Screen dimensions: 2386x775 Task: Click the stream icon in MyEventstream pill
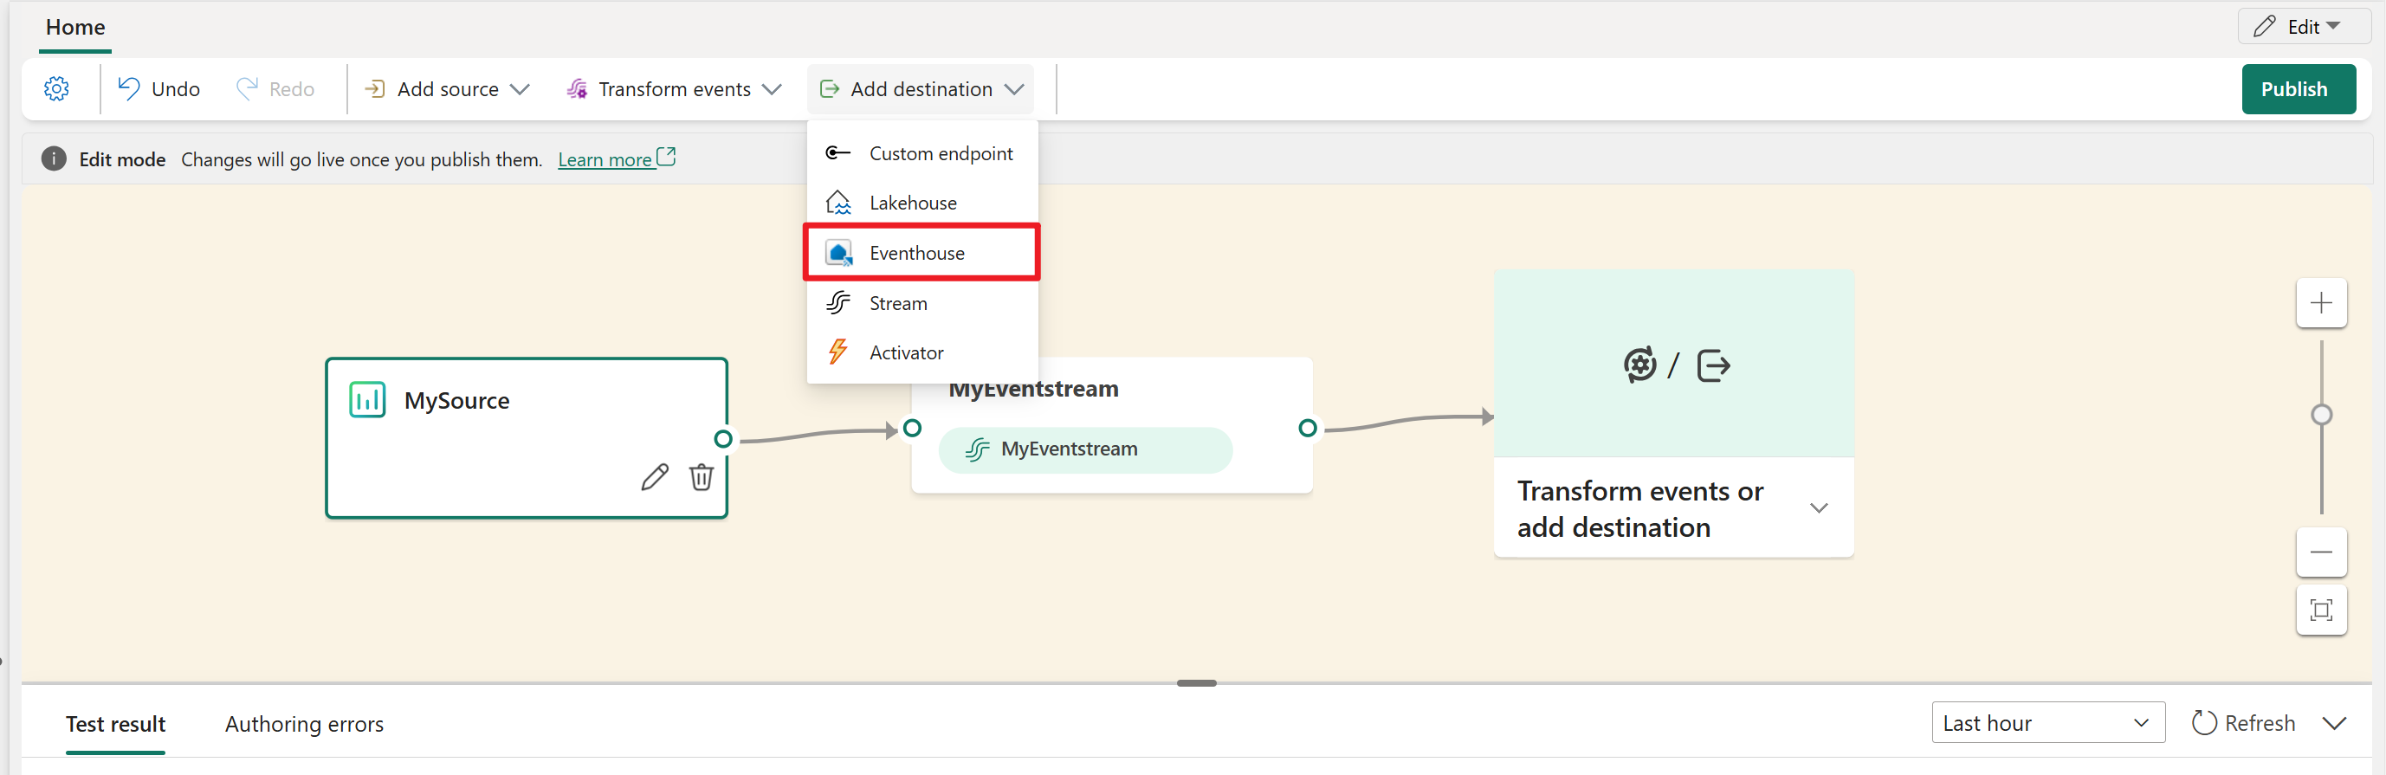pyautogui.click(x=976, y=450)
